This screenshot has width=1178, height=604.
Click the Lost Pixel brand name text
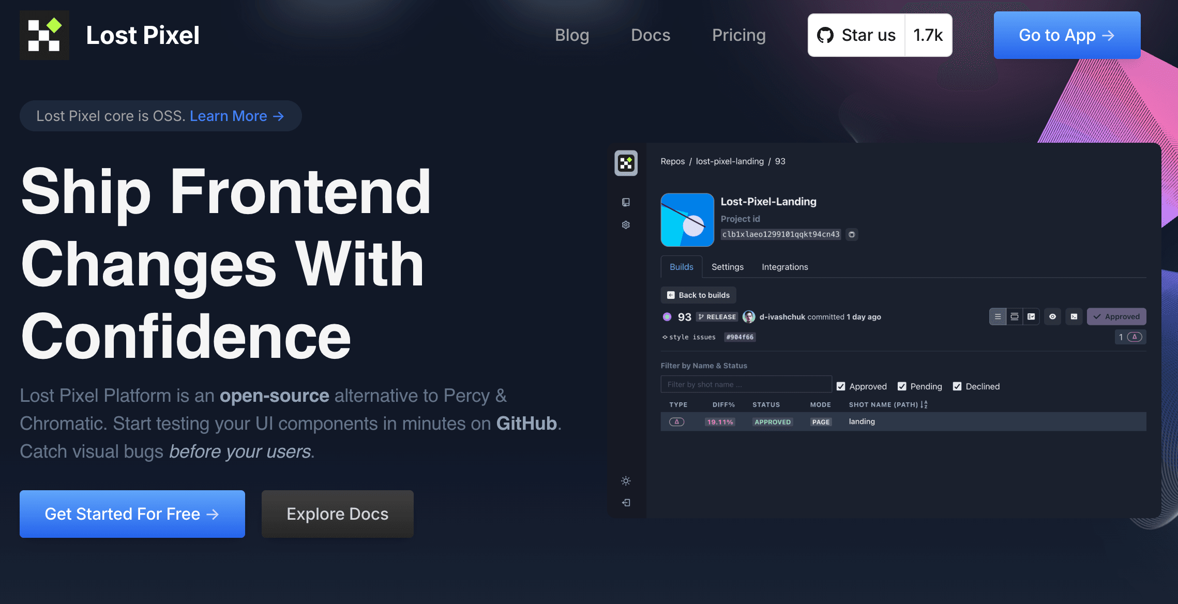pyautogui.click(x=143, y=35)
